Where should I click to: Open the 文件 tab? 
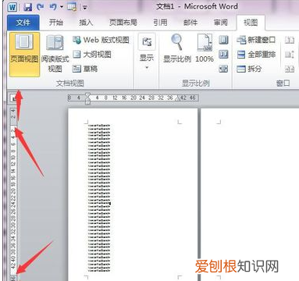point(23,23)
